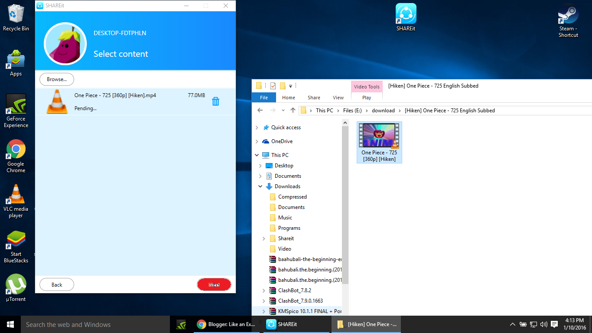Viewport: 592px width, 333px height.
Task: Click 'download' breadcrumb in address bar
Action: pos(383,111)
